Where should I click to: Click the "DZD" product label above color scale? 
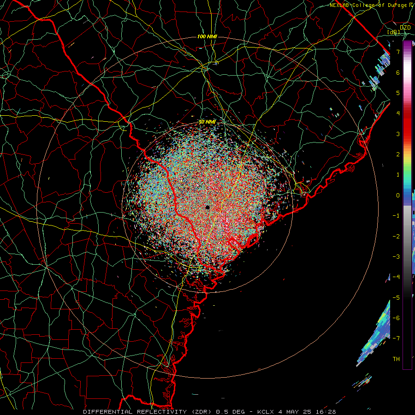[405, 28]
